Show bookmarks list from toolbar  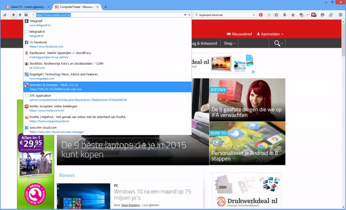click(276, 15)
